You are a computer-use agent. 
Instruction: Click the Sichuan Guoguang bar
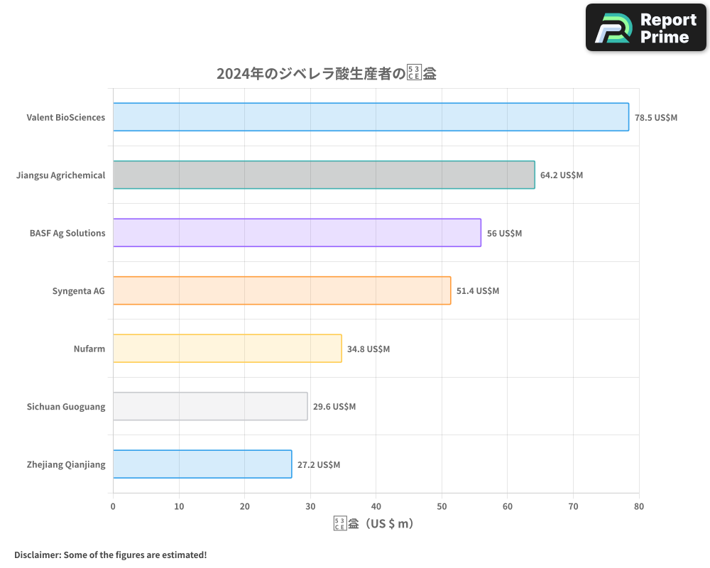pyautogui.click(x=210, y=406)
